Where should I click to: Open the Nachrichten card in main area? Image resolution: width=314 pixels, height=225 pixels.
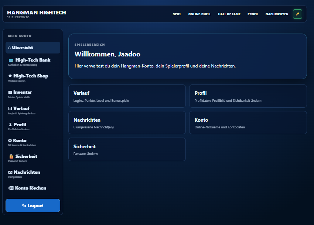point(127,122)
